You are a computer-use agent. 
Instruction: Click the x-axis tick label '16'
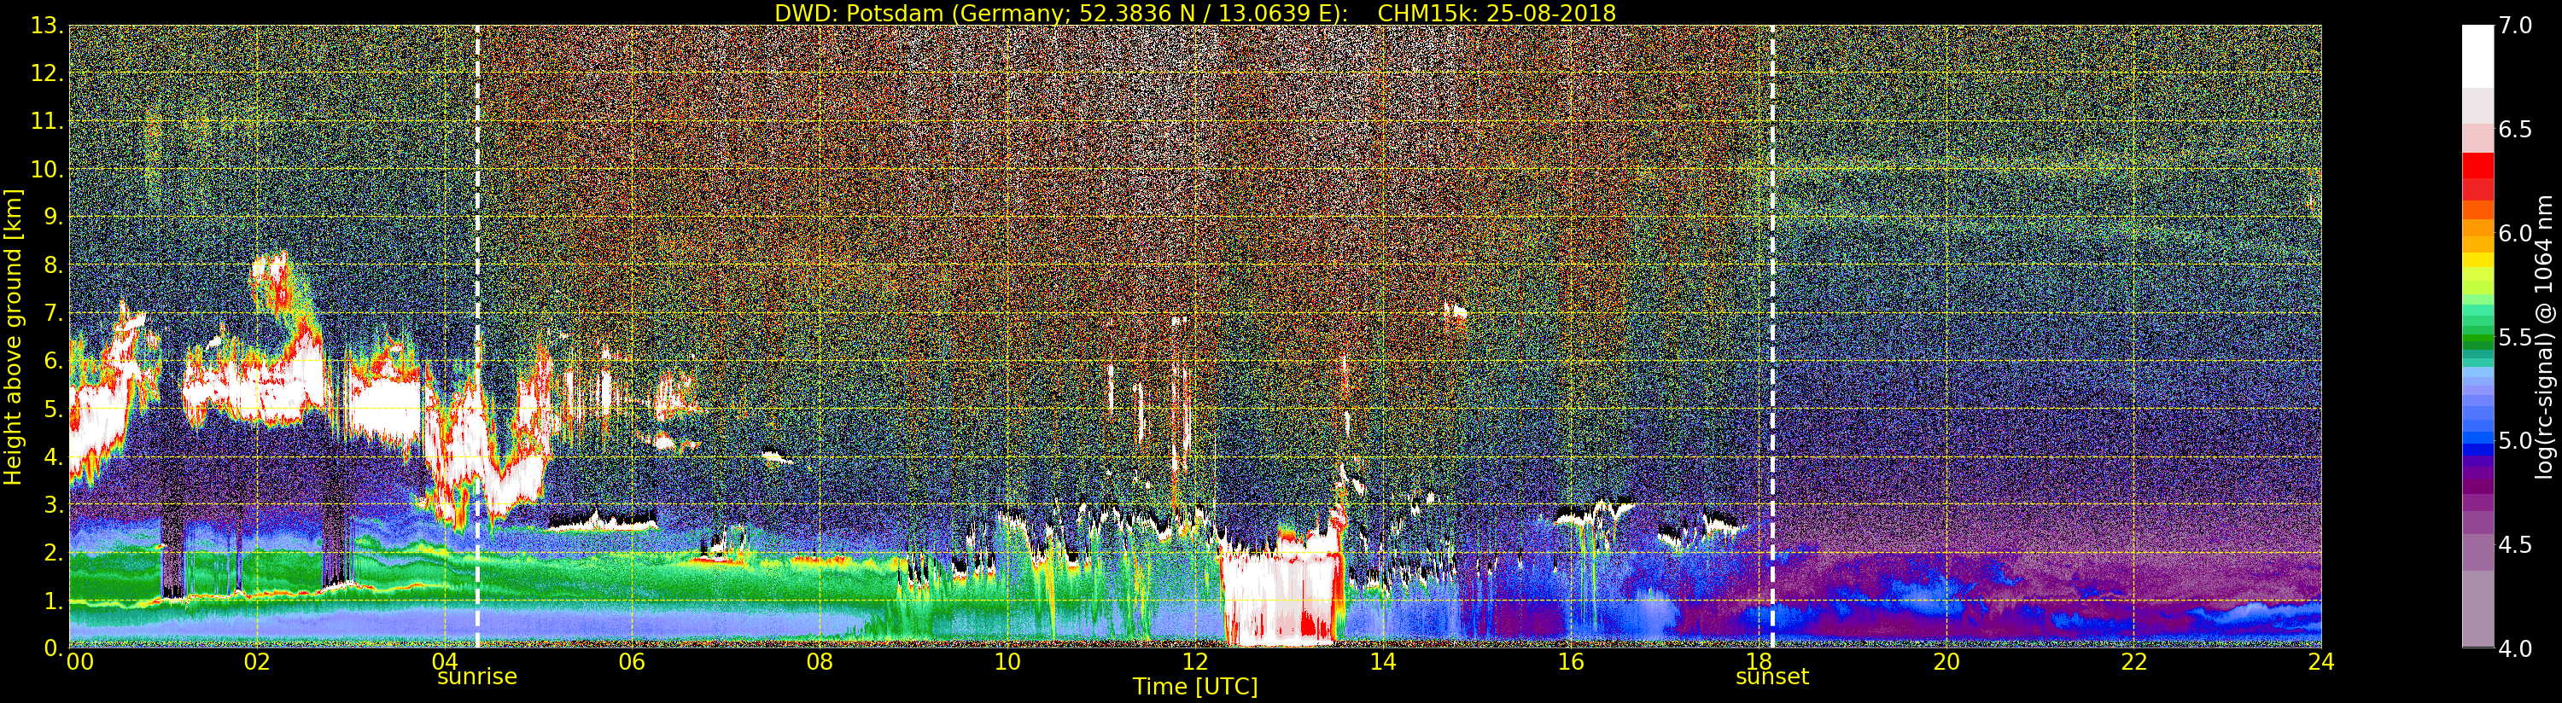(x=1571, y=662)
